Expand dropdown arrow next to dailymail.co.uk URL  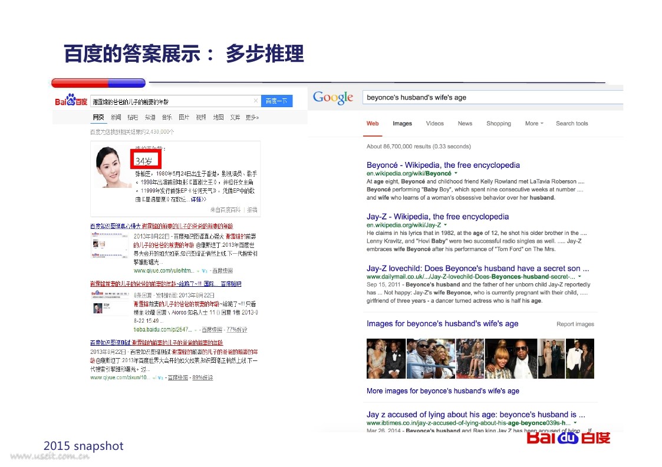(x=579, y=277)
